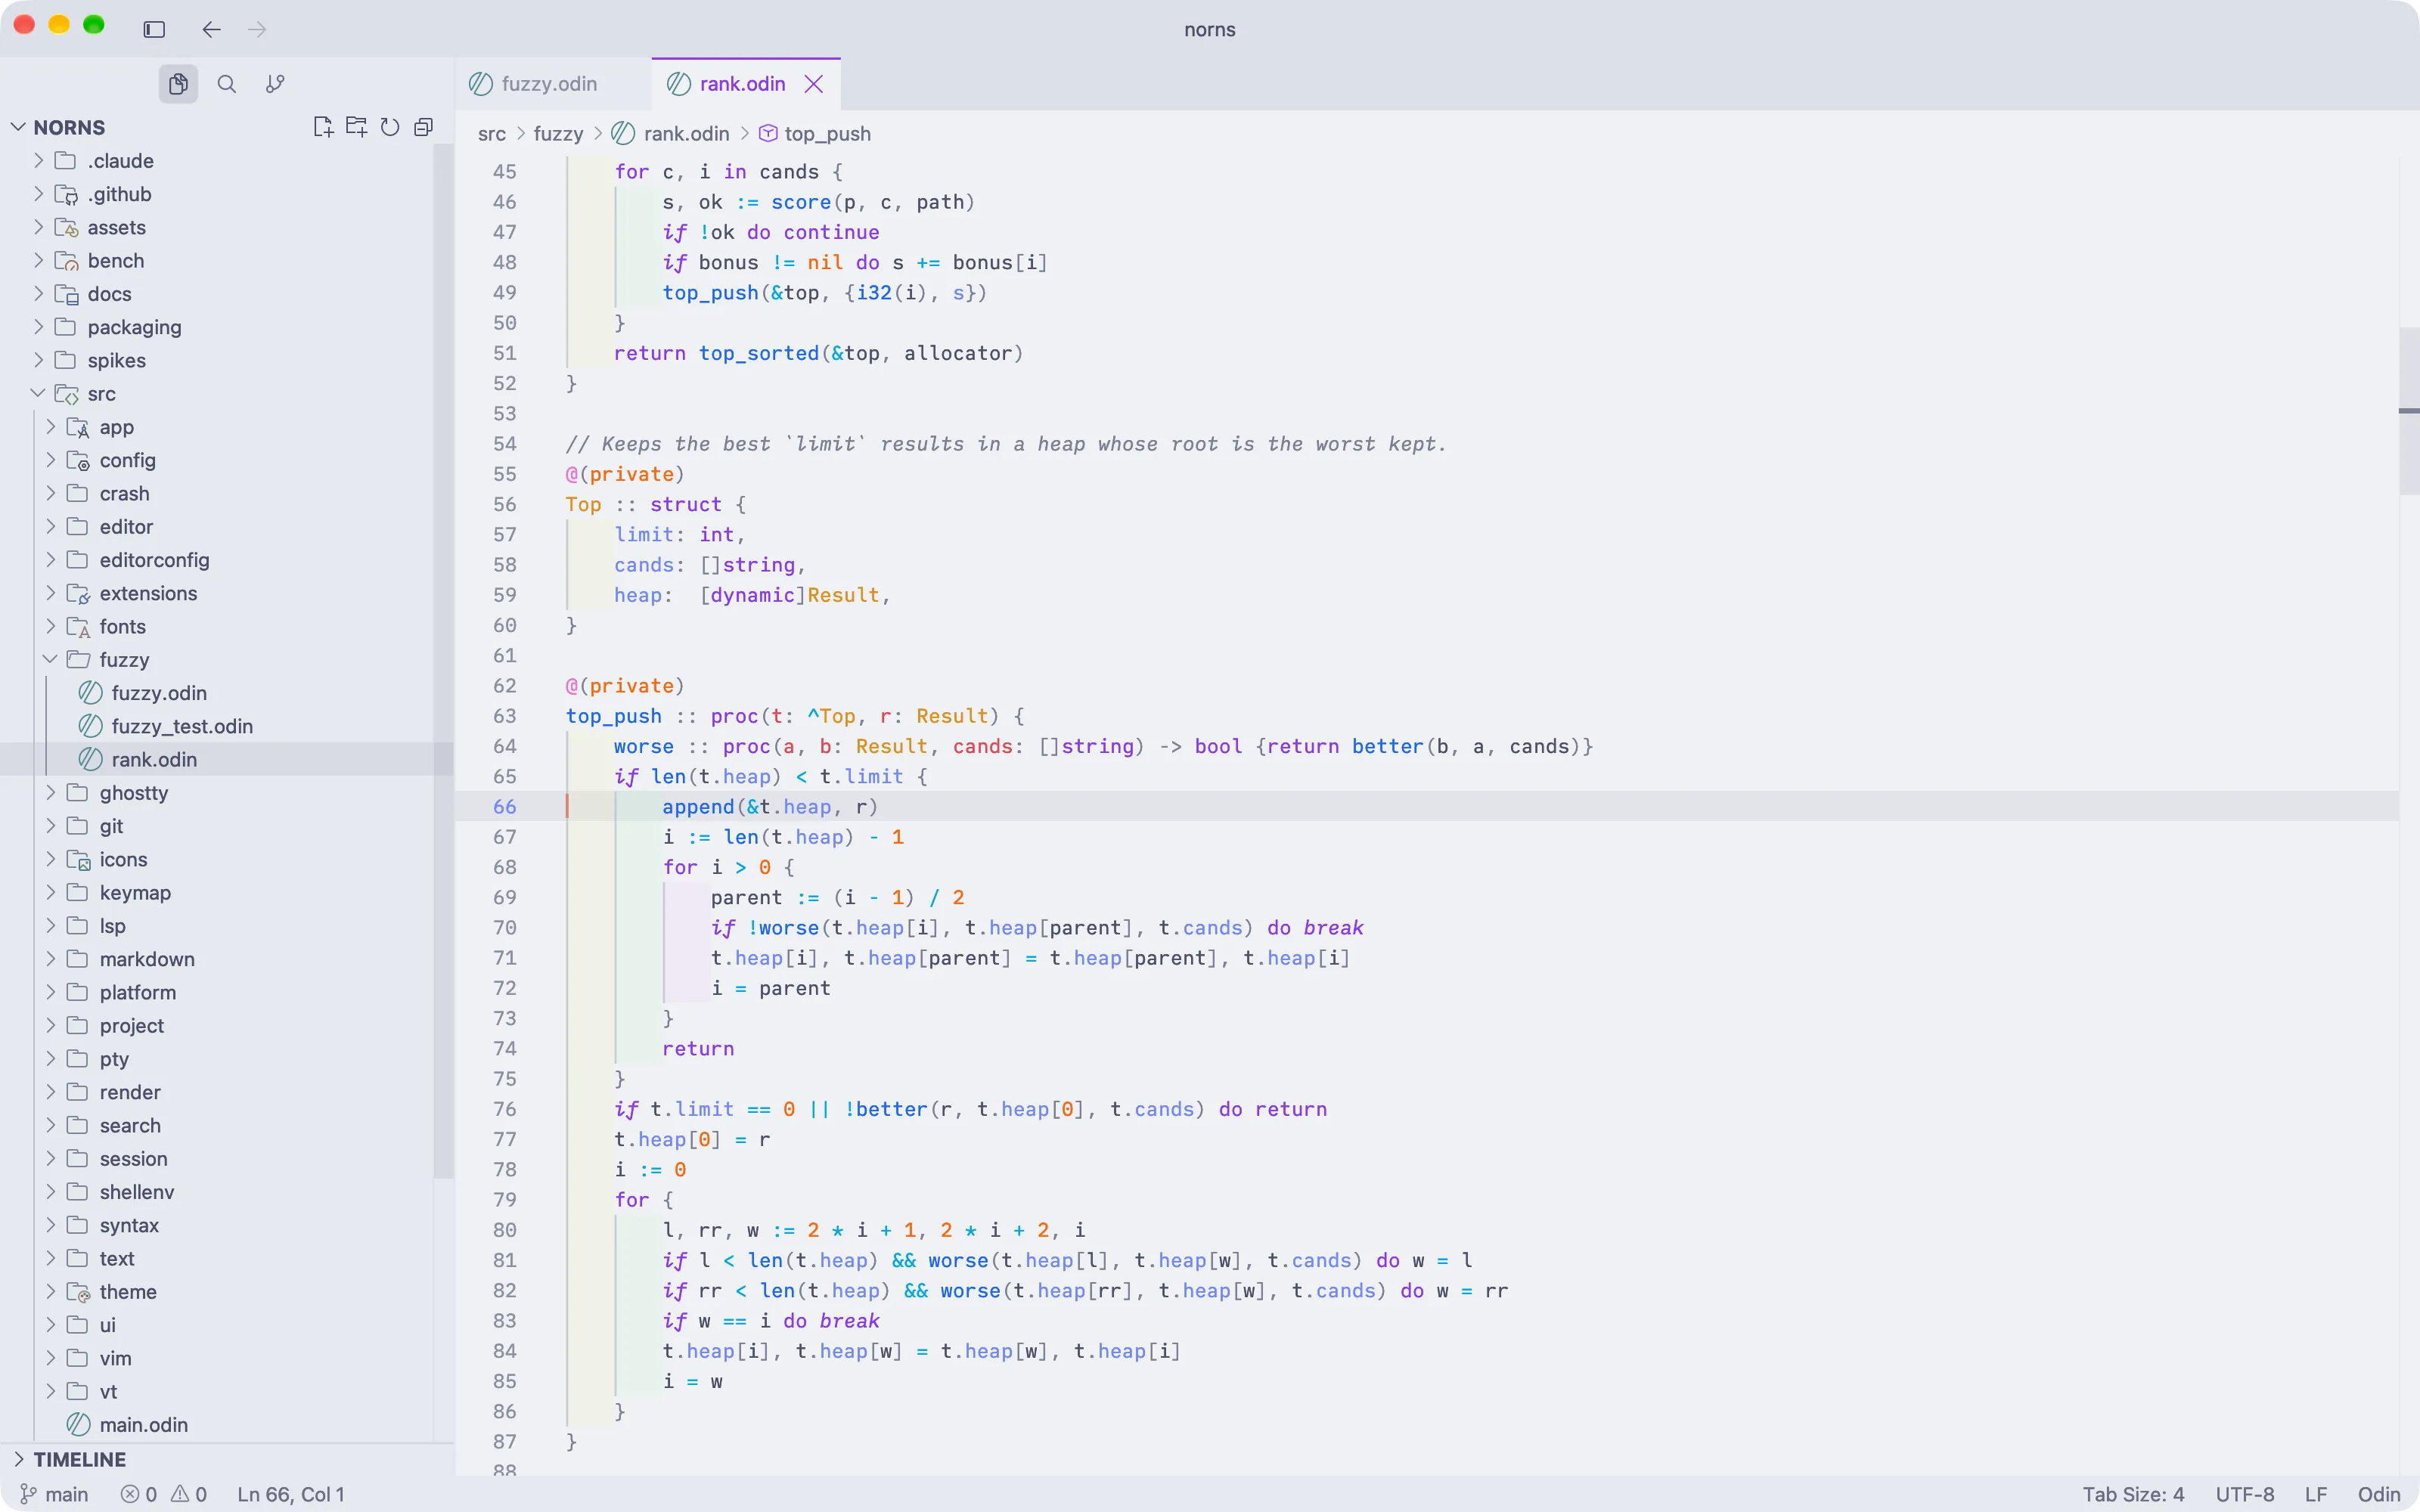Toggle the sidebar visibility icon
The image size is (2420, 1512).
click(154, 29)
